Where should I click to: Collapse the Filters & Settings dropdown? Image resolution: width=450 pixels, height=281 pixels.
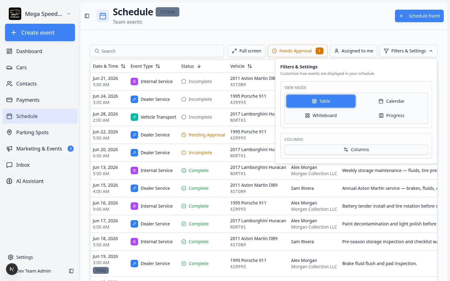coord(408,51)
